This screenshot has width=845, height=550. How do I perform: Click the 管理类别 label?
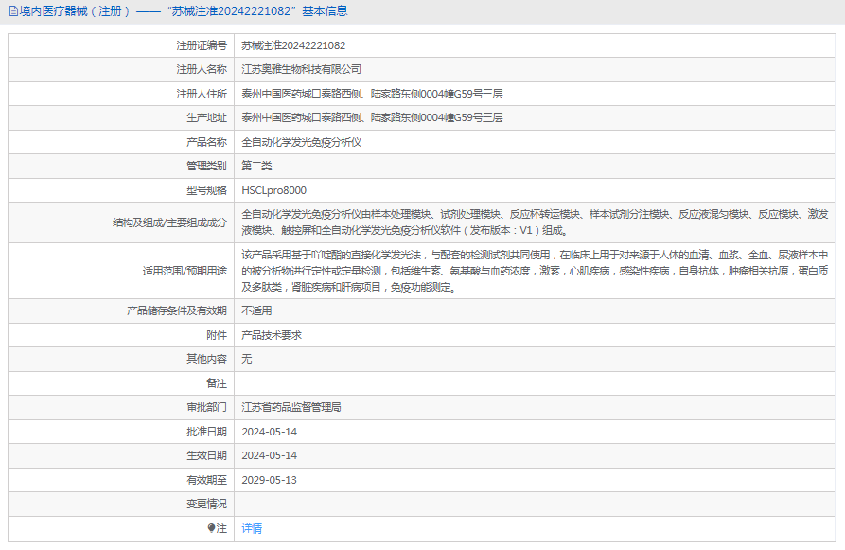pos(207,166)
